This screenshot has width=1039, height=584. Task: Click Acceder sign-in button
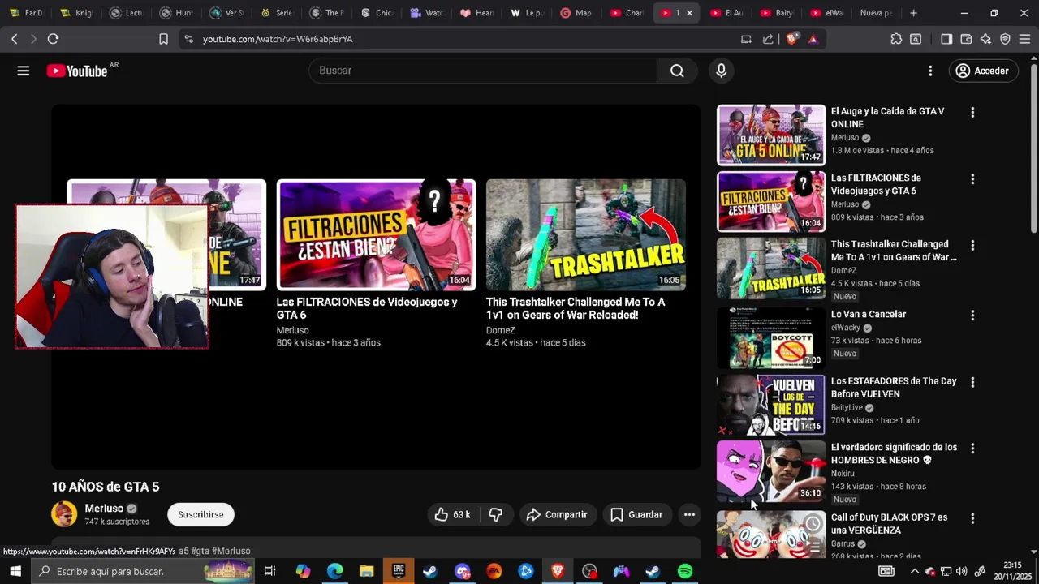(x=982, y=71)
